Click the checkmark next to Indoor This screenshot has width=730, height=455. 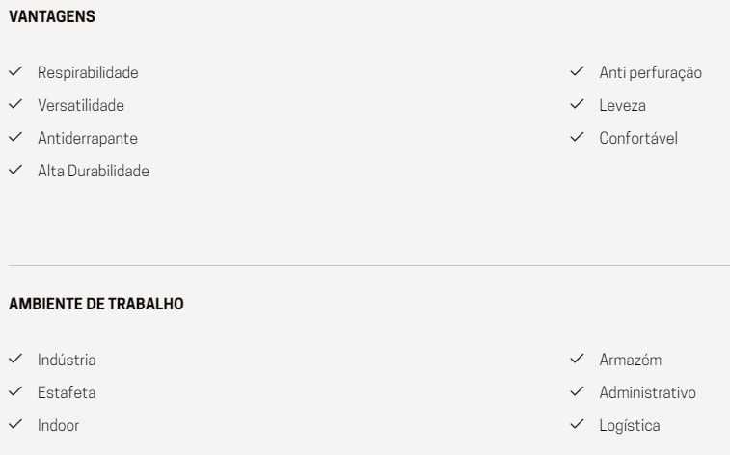pyautogui.click(x=15, y=424)
